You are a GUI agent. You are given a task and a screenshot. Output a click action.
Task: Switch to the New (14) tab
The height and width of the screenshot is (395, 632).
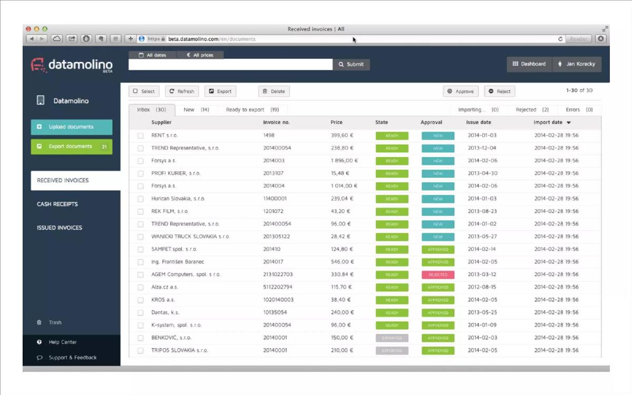pyautogui.click(x=196, y=110)
